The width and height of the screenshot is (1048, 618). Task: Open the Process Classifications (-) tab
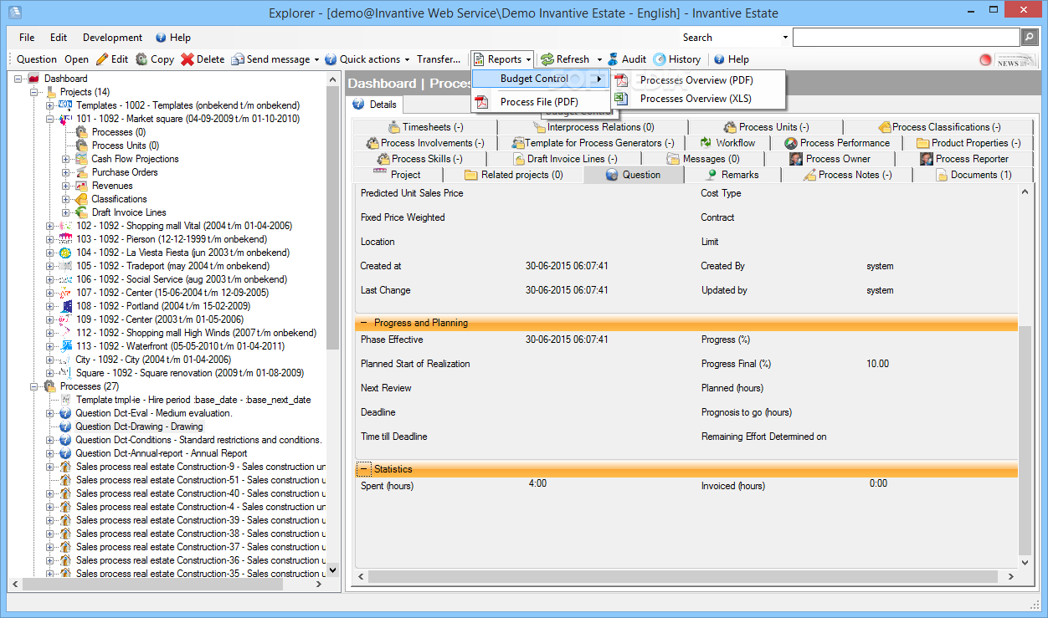click(938, 127)
